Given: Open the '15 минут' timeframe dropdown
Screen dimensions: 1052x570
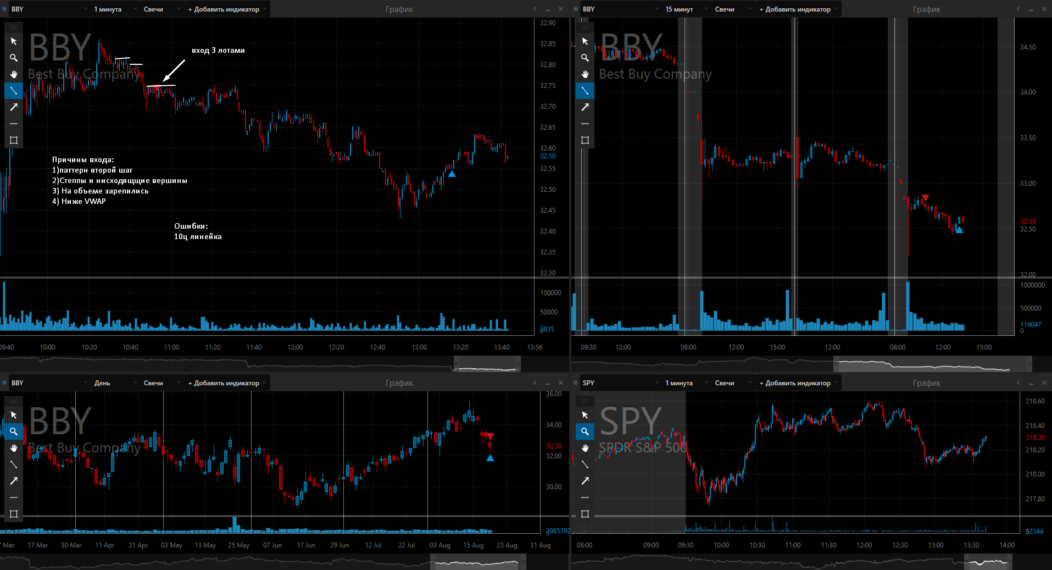Looking at the screenshot, I should click(x=686, y=9).
